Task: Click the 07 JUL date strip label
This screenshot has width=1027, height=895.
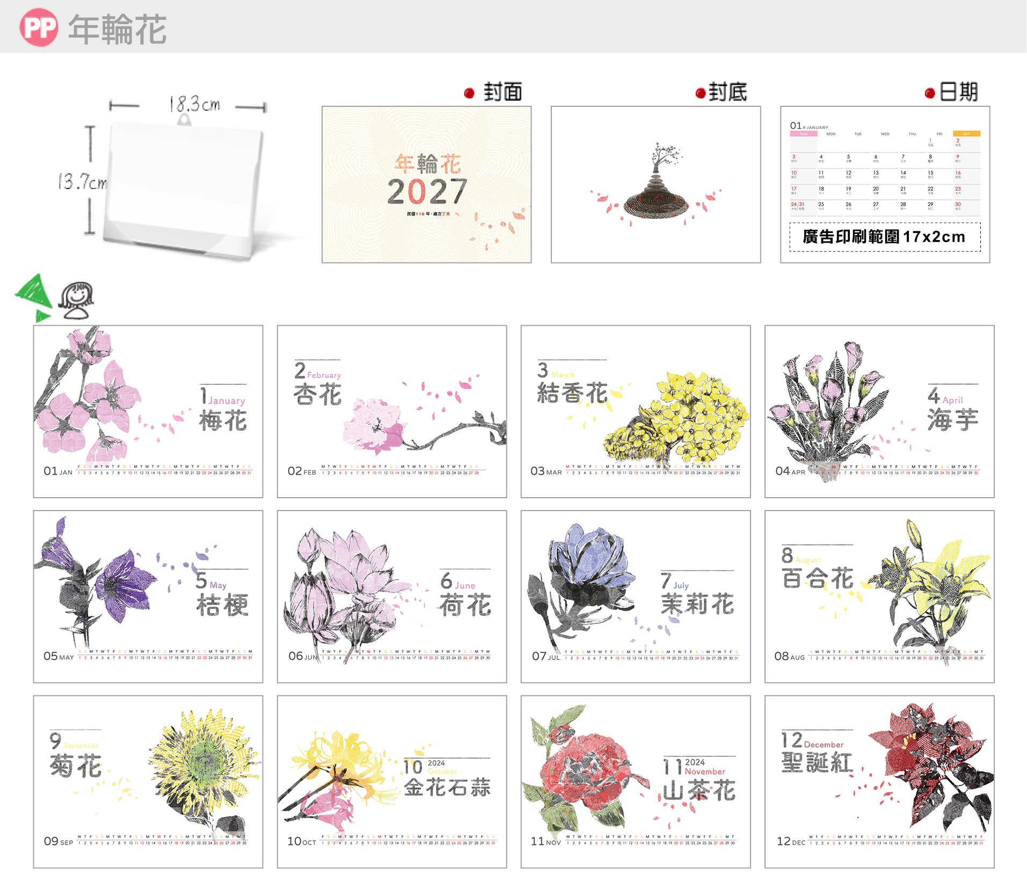Action: tap(546, 657)
